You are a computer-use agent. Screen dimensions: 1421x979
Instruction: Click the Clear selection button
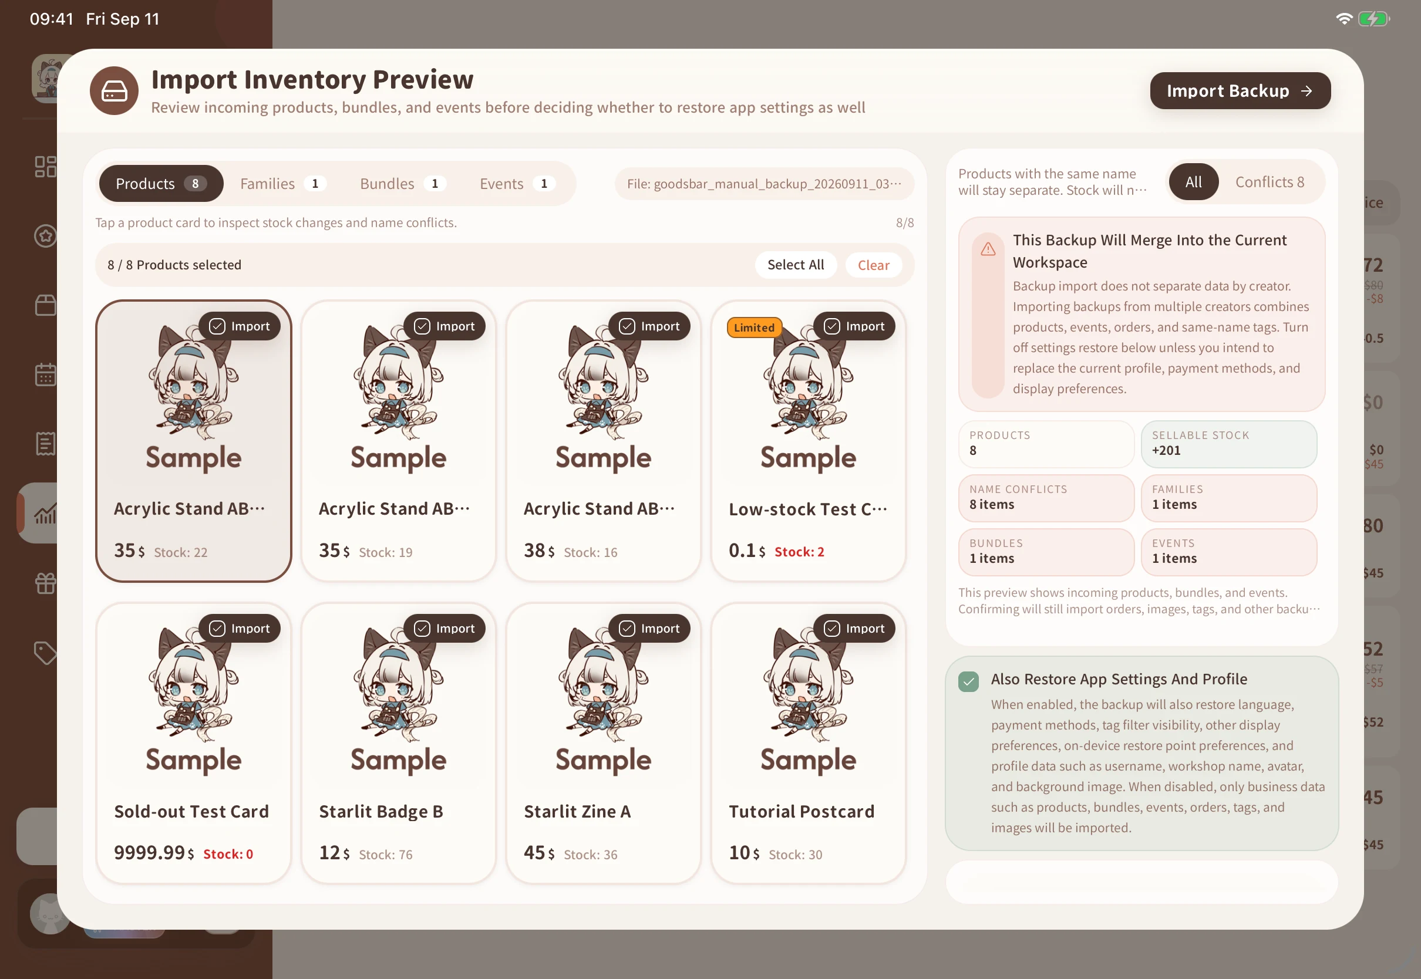point(873,265)
